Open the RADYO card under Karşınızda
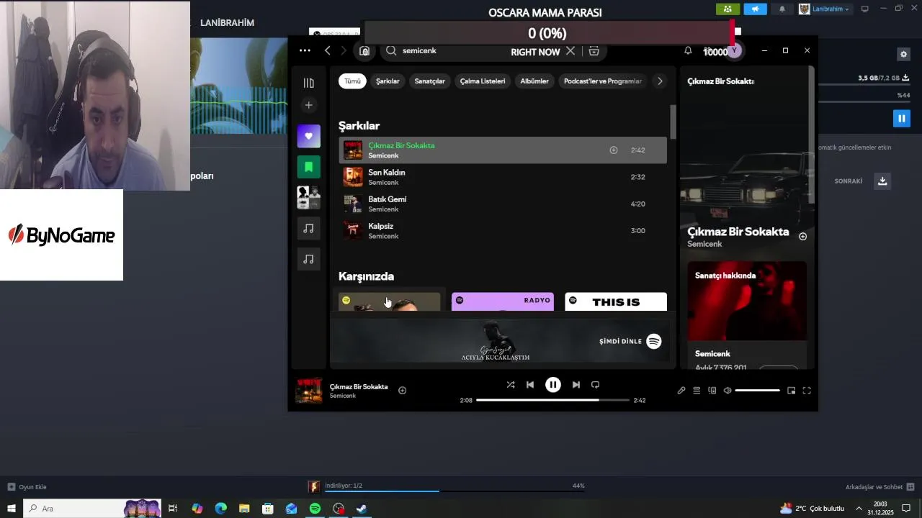This screenshot has height=518, width=922. click(503, 301)
